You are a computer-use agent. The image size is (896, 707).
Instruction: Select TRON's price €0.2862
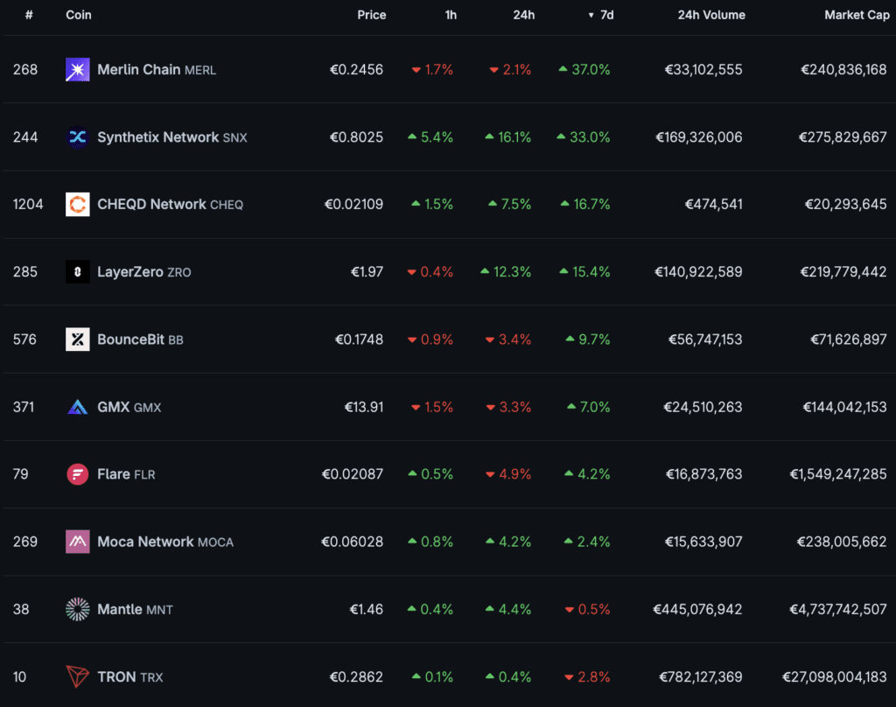point(357,676)
